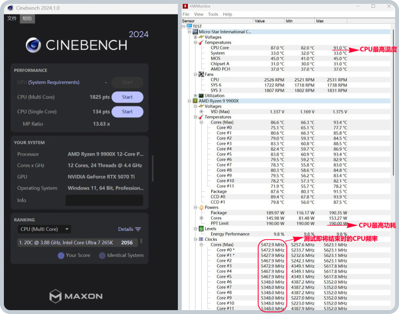Image resolution: width=399 pixels, height=314 pixels.
Task: Click the Details filter icon in Ranking
Action: [x=138, y=229]
